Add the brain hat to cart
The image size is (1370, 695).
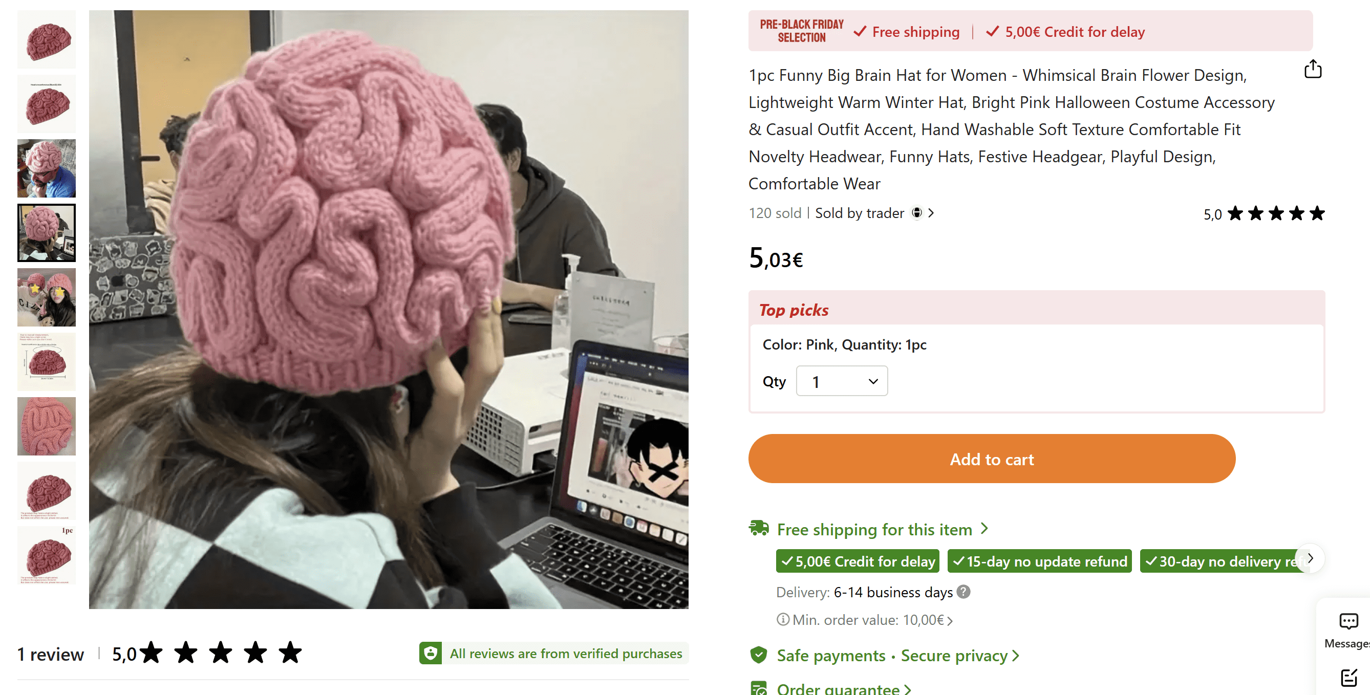point(991,459)
